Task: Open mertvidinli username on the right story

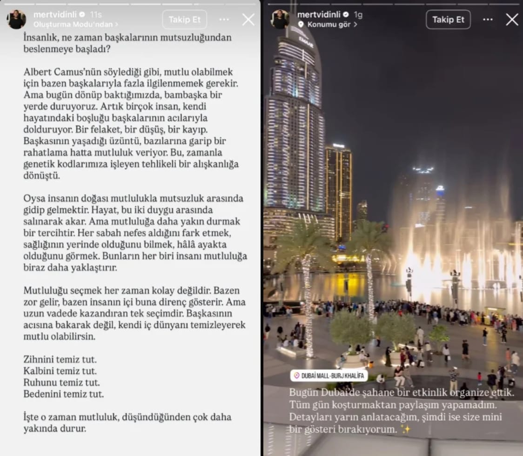Action: (x=319, y=15)
